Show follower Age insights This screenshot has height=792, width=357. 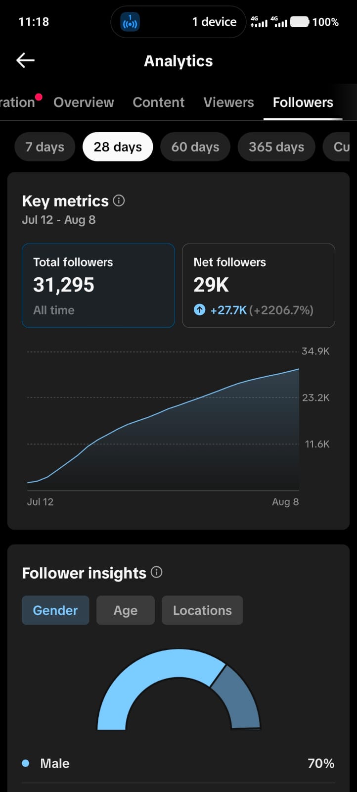tap(126, 610)
